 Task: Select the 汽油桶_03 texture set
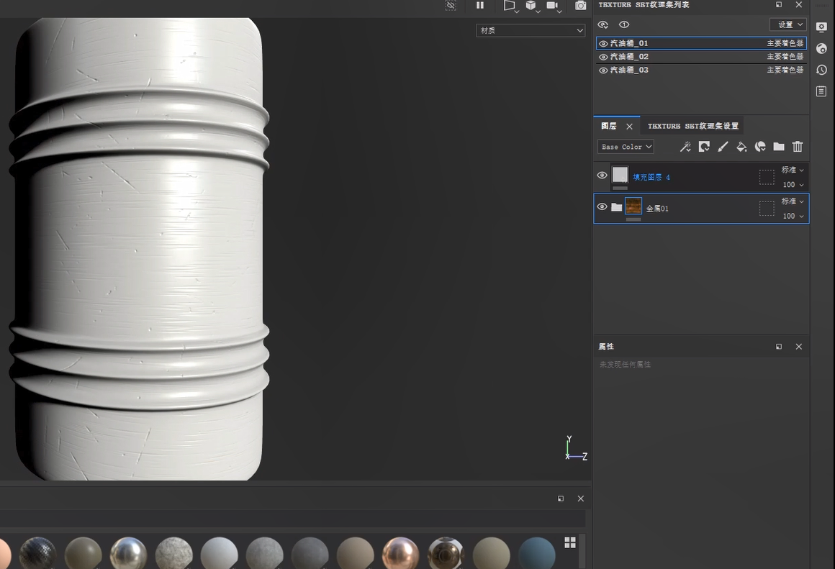629,70
